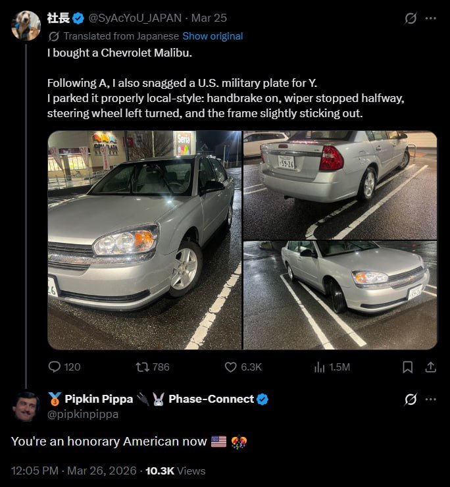The image size is (450, 487).
Task: Open more options menu on the top tweet
Action: [431, 18]
